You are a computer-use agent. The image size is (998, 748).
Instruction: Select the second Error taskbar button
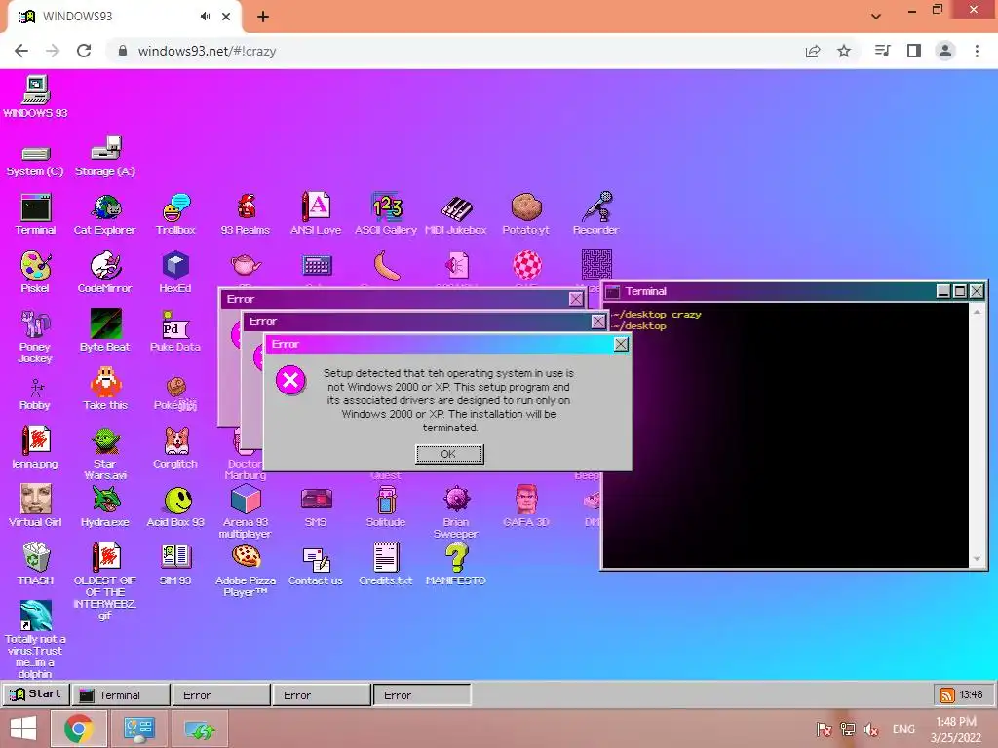[x=322, y=695]
